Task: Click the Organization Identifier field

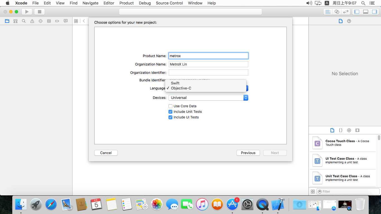Action: pyautogui.click(x=208, y=72)
